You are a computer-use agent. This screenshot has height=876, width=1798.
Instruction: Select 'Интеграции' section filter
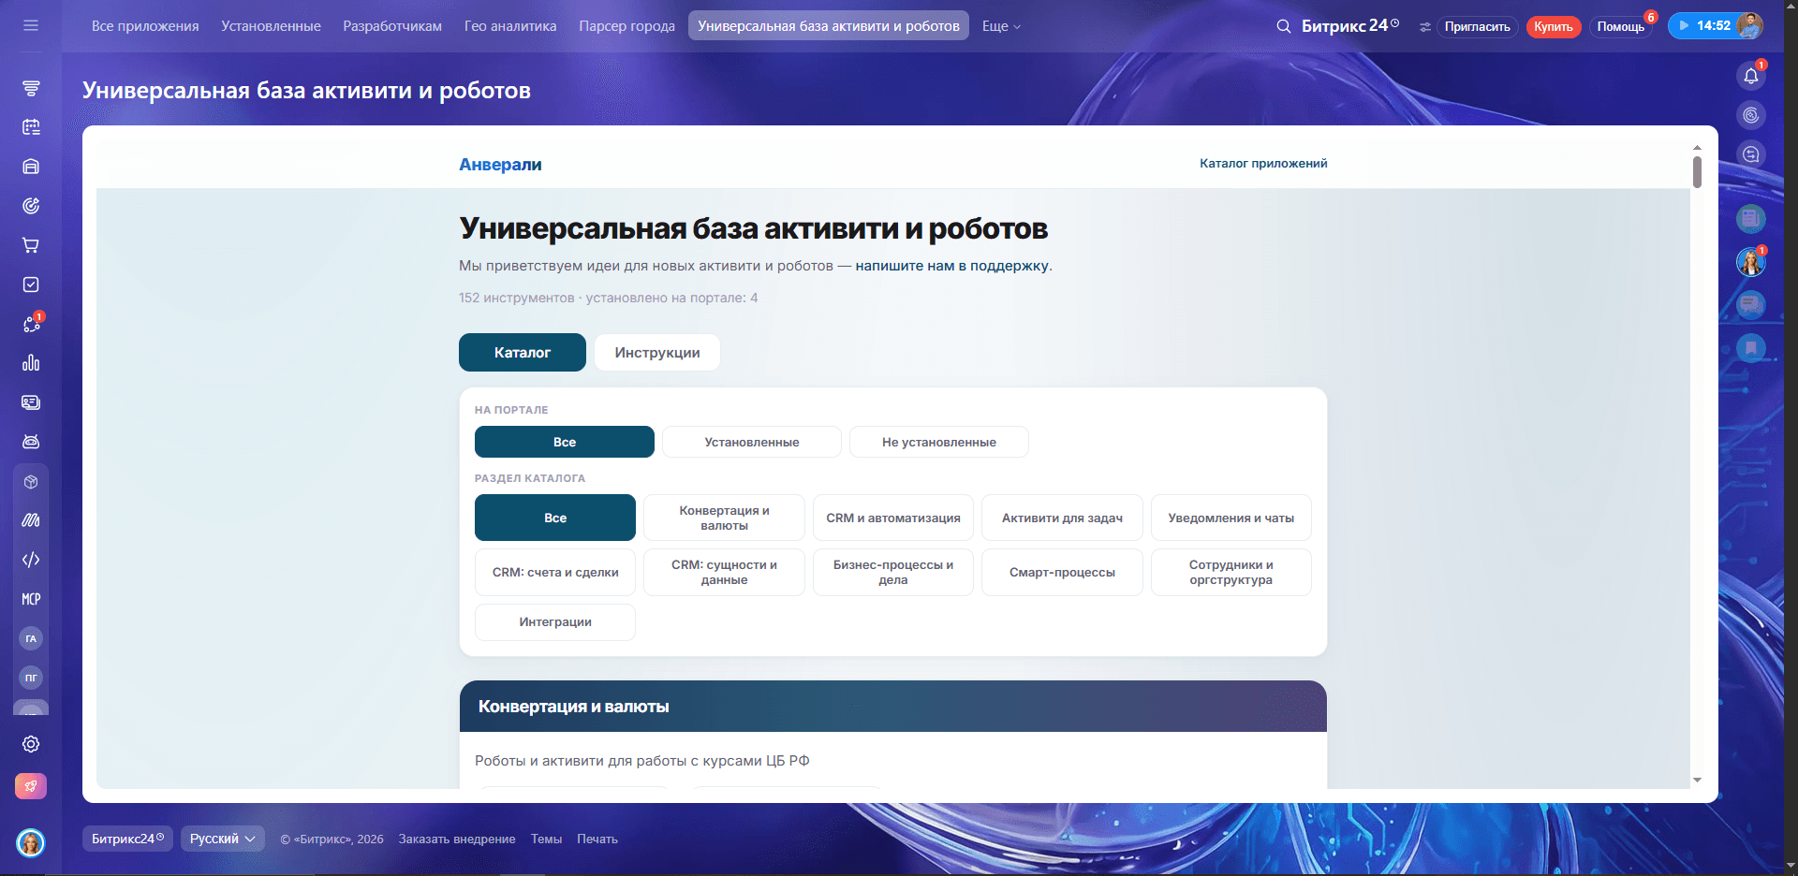(x=555, y=622)
